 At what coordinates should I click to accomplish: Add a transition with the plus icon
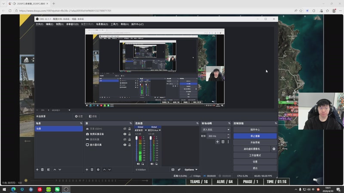point(218,142)
